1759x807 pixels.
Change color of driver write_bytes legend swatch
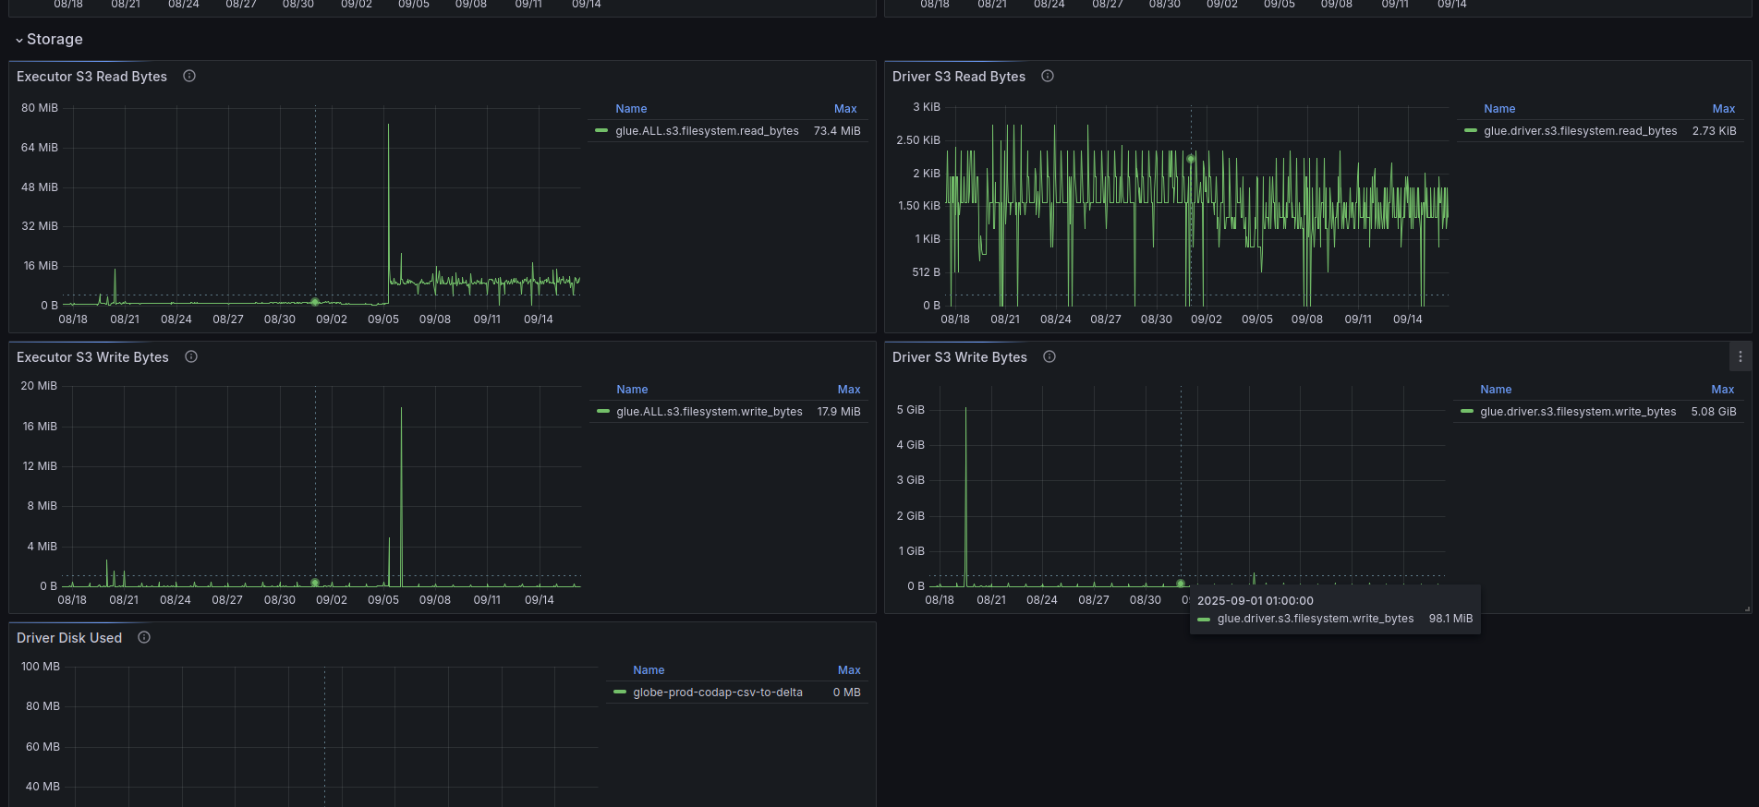click(1467, 412)
